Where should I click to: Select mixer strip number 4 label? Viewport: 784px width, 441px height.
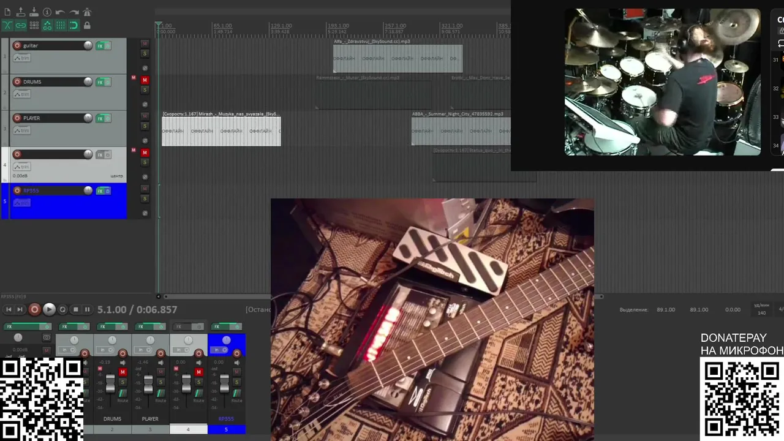click(188, 429)
